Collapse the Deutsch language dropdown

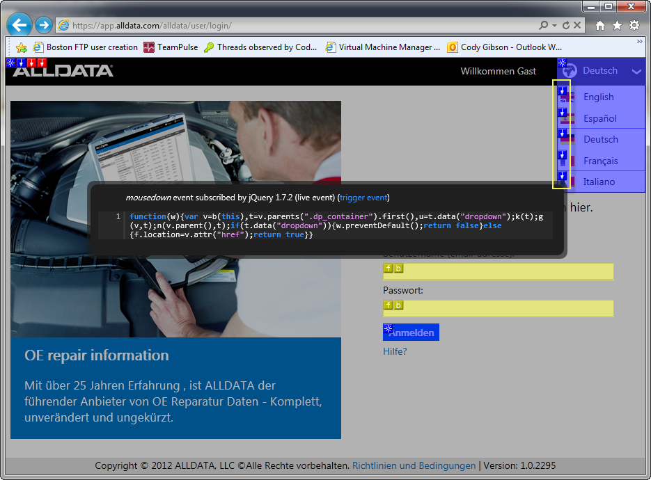click(x=636, y=71)
